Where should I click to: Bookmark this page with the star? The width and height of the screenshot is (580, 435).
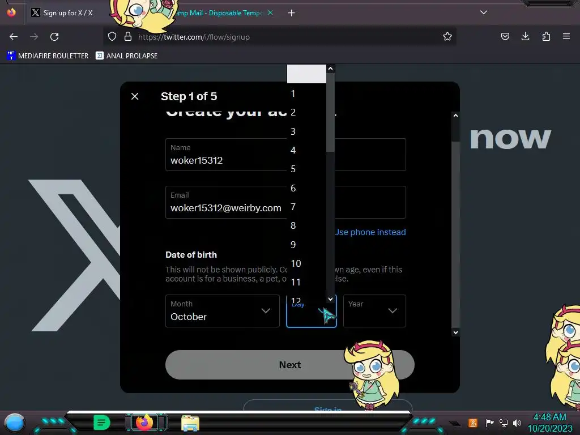click(447, 36)
